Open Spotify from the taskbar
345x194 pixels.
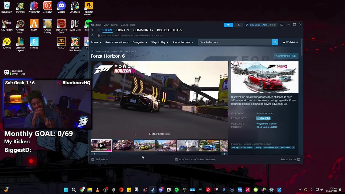tap(177, 190)
